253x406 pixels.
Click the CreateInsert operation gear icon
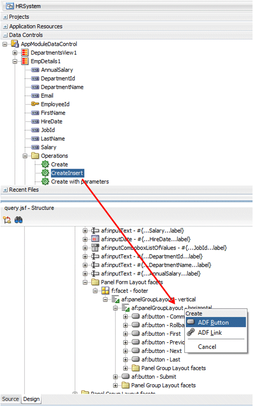45,173
